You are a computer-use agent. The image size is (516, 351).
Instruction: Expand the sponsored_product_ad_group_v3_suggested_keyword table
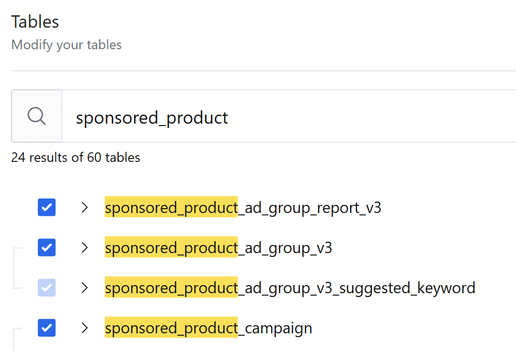[x=85, y=287]
